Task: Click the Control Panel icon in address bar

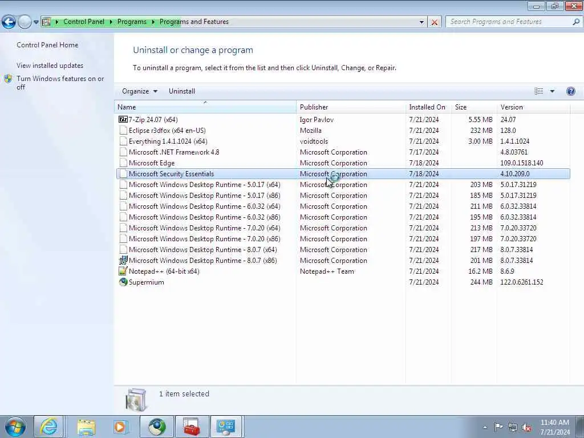Action: pyautogui.click(x=46, y=22)
